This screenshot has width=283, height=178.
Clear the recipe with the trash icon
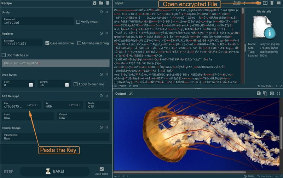point(107,3)
